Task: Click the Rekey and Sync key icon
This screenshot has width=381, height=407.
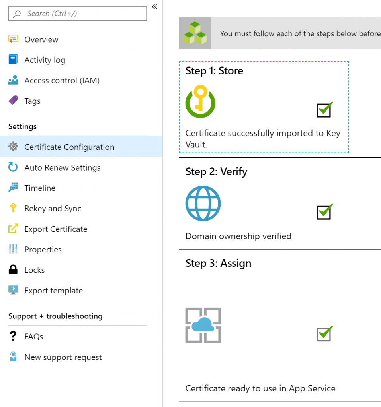Action: 13,208
